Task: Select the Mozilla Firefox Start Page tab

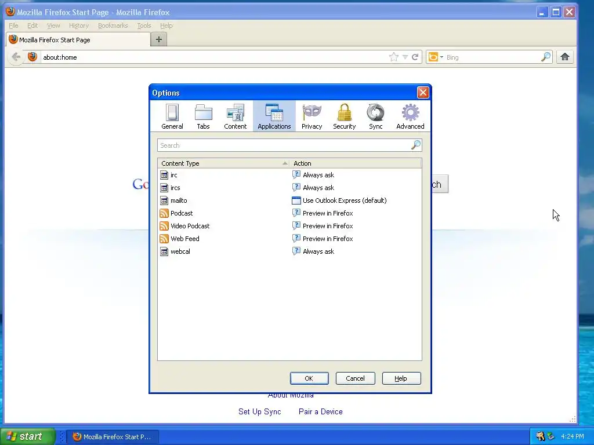Action: point(78,40)
